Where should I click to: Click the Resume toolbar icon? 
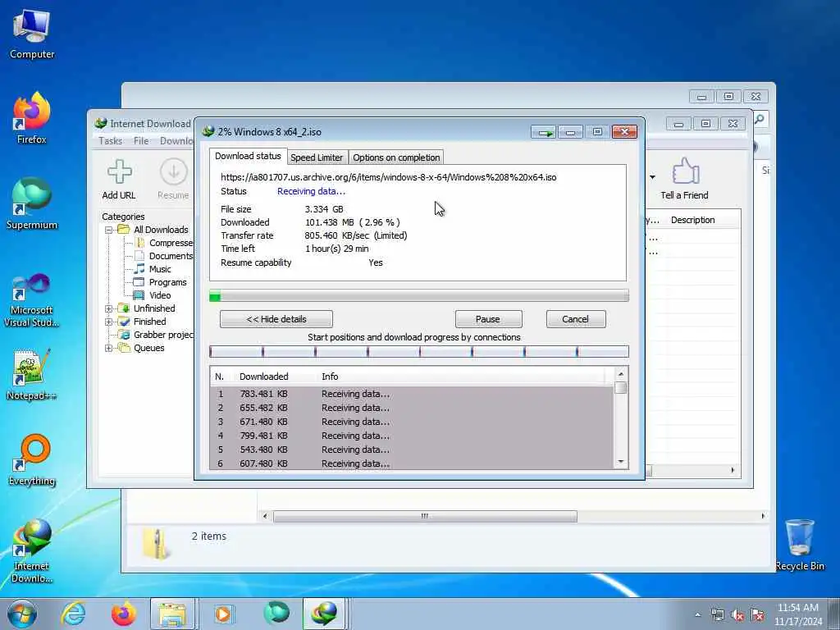[173, 180]
